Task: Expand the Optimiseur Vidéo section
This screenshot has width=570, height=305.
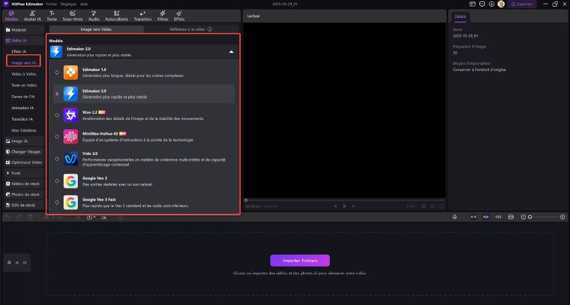Action: pos(24,162)
